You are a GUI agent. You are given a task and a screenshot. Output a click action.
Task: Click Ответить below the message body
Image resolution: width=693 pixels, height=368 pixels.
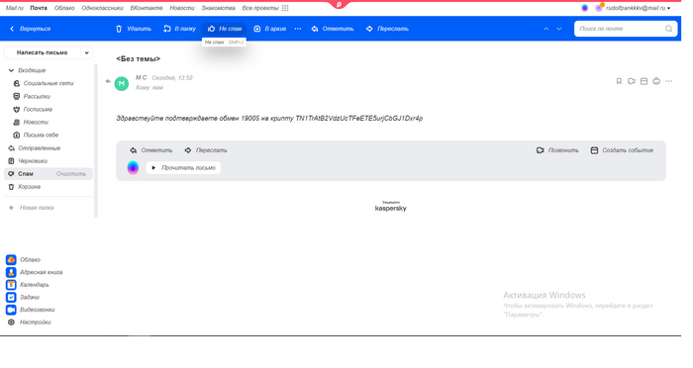pos(151,150)
